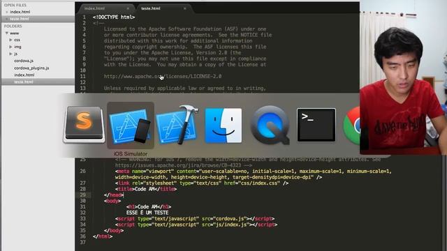The width and height of the screenshot is (447, 251).
Task: Expand the css folder
Action: pyautogui.click(x=11, y=40)
